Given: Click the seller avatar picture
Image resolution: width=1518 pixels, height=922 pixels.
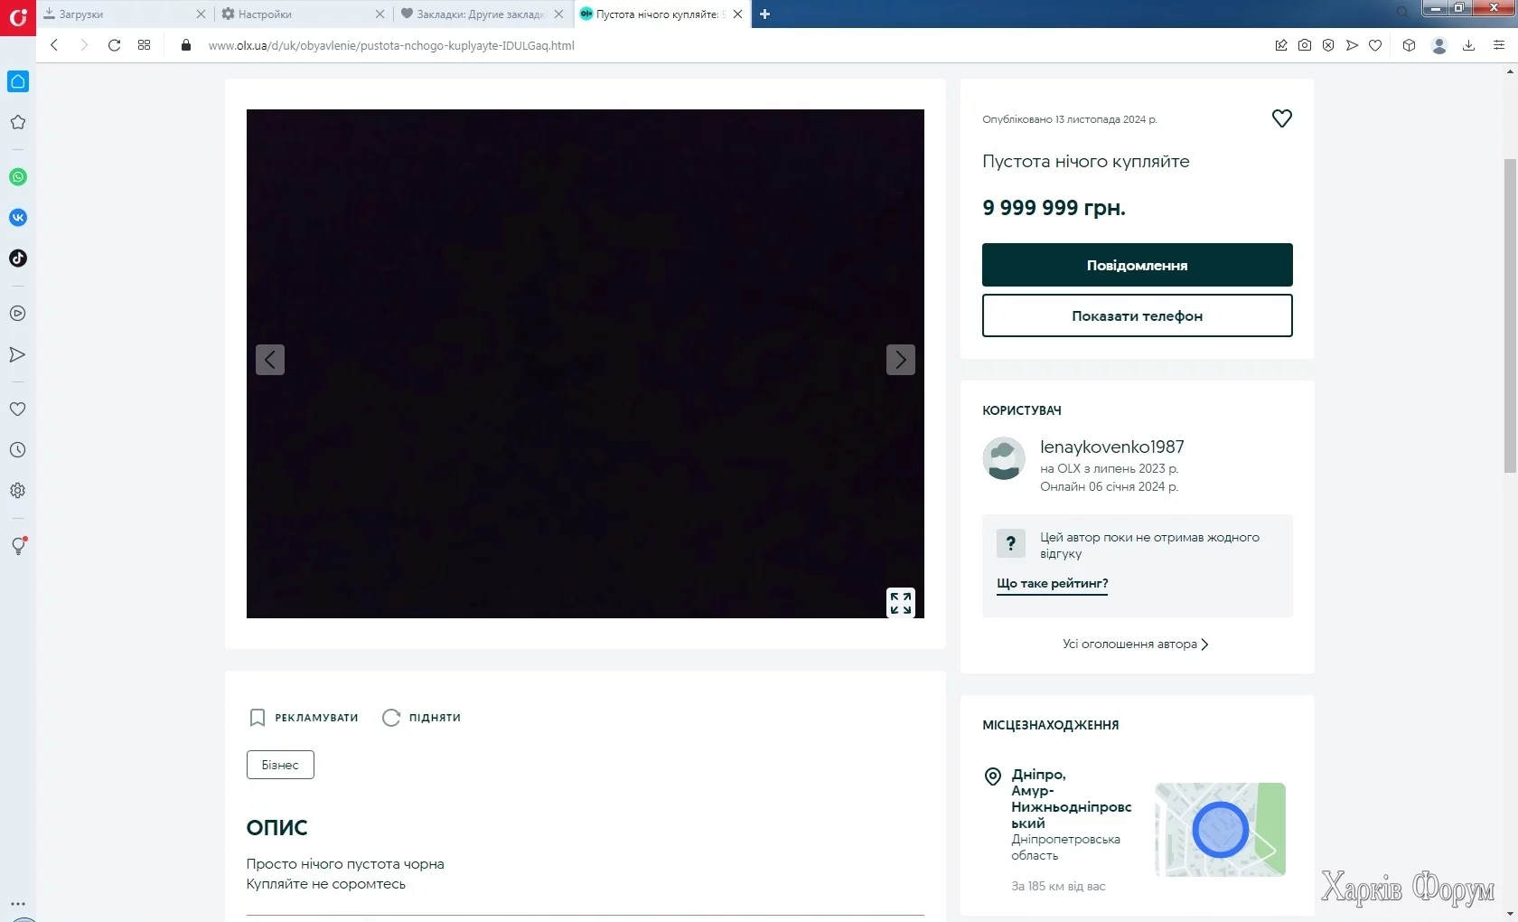Looking at the screenshot, I should coord(1004,458).
